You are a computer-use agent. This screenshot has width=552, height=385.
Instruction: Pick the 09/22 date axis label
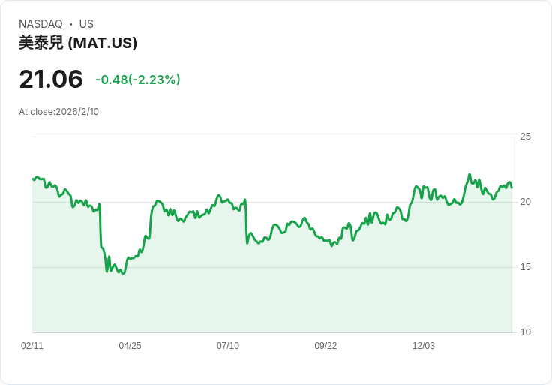point(325,346)
